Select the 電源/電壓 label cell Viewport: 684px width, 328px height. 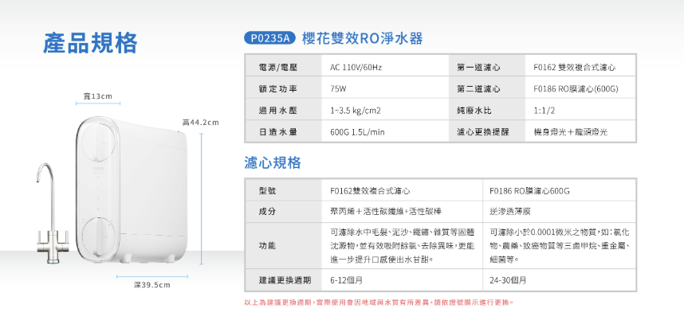pos(283,65)
